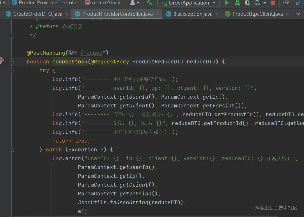304x217 pixels.
Task: Click the class icon of CreateOrderDTO.java tab
Action: (x=9, y=14)
